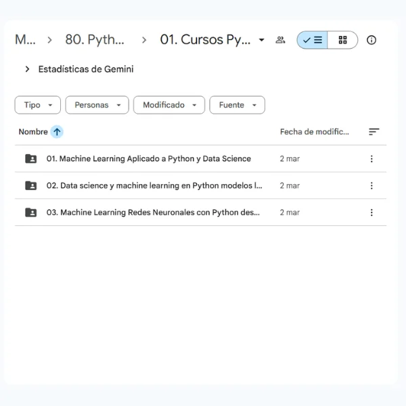Click the shared folder icon of 01. Machine Learning
This screenshot has width=406, height=406.
click(x=31, y=159)
